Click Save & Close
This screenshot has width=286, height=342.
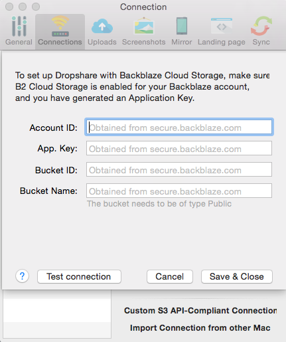237,276
